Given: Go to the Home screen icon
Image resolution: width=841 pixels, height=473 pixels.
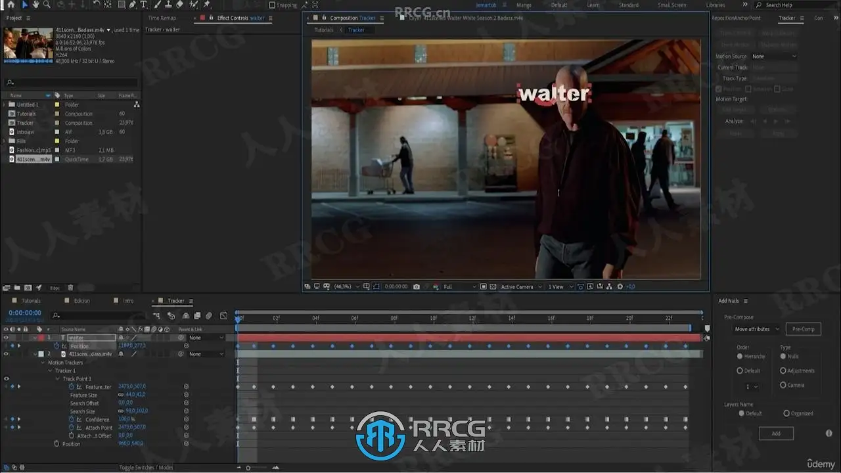Looking at the screenshot, I should point(11,5).
